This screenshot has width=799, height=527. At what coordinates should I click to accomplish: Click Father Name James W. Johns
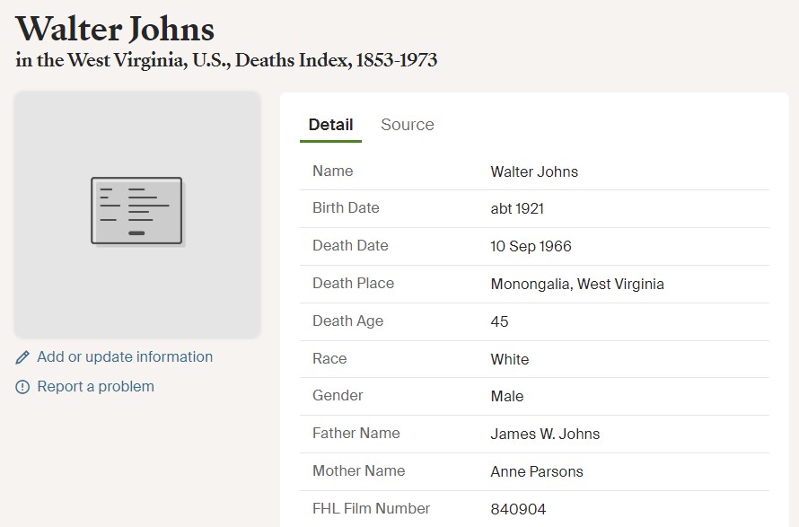tap(545, 434)
